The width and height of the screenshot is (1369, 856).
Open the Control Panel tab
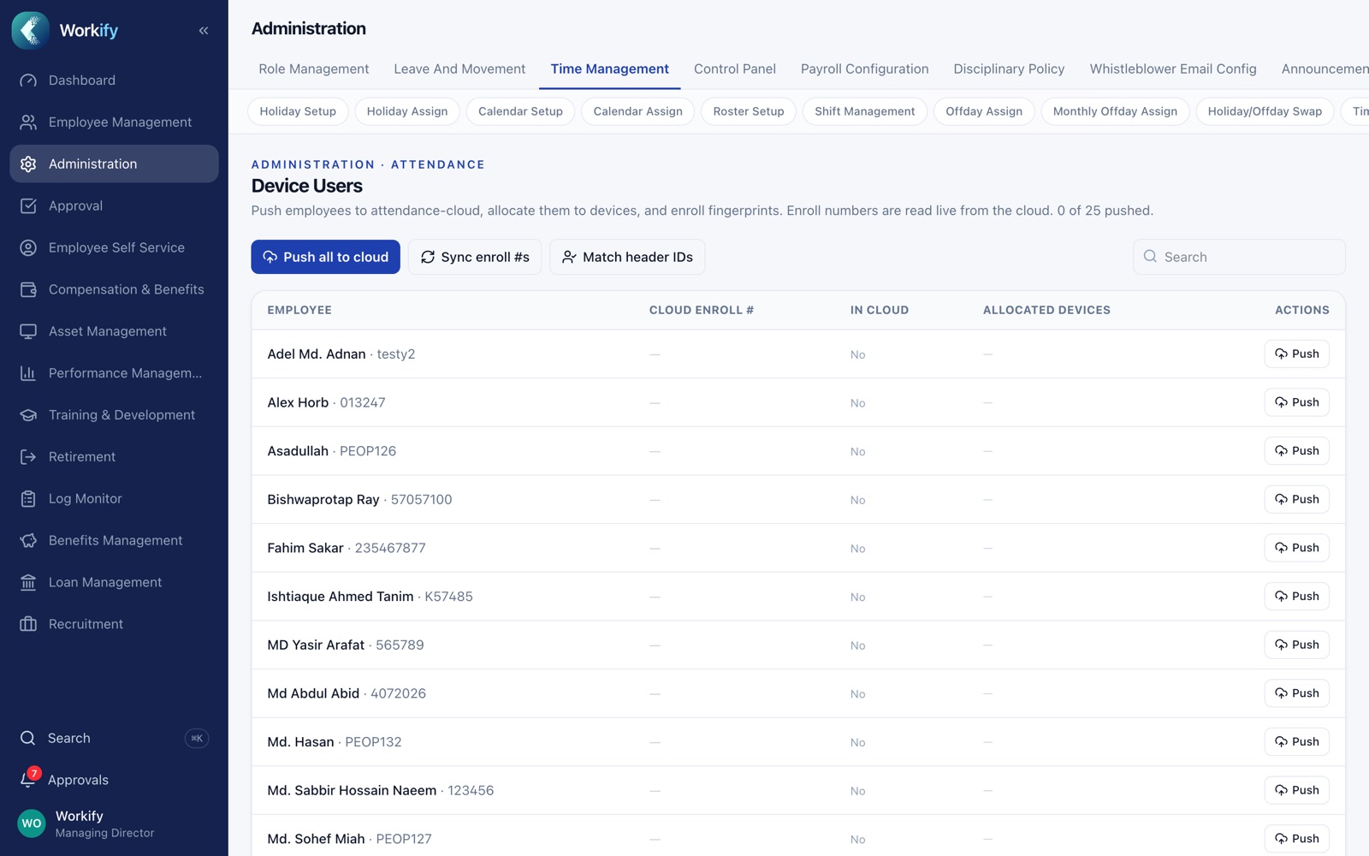(735, 68)
